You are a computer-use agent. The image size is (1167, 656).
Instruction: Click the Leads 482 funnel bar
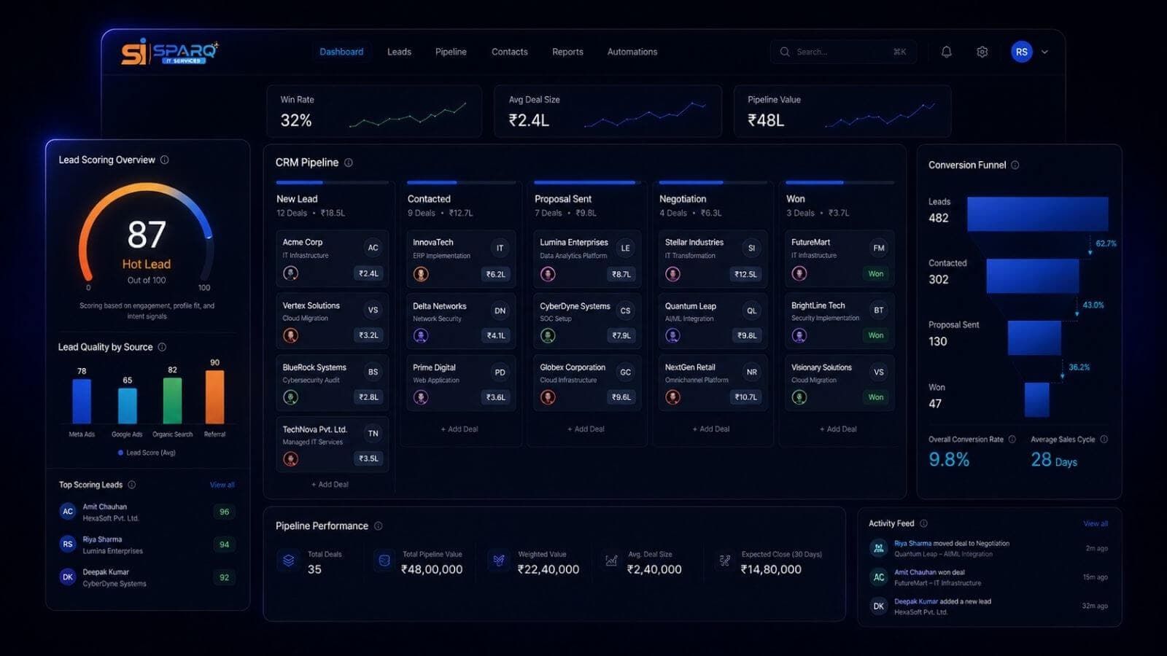[x=1037, y=214]
